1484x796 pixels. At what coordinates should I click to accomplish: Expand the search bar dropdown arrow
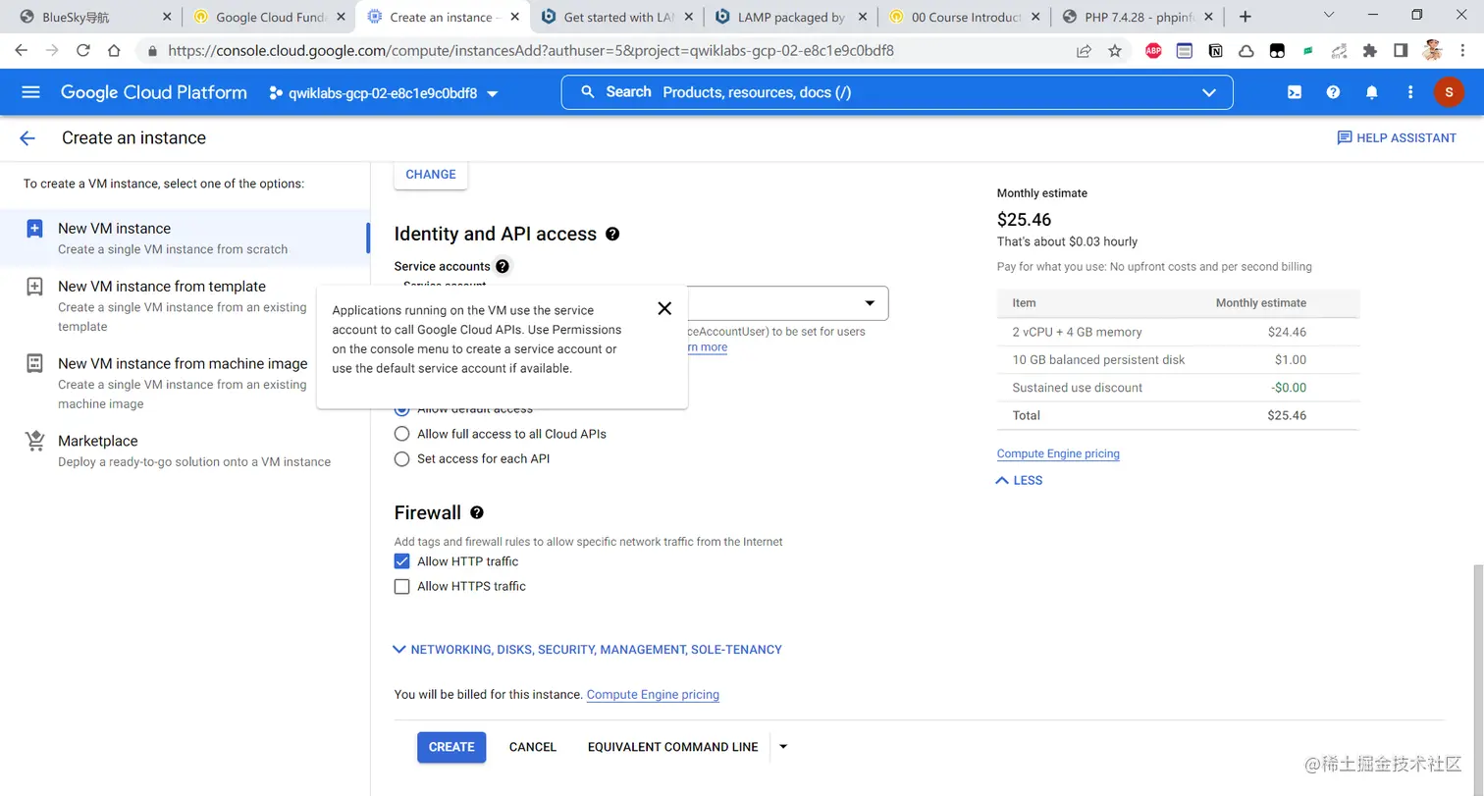click(x=1209, y=92)
